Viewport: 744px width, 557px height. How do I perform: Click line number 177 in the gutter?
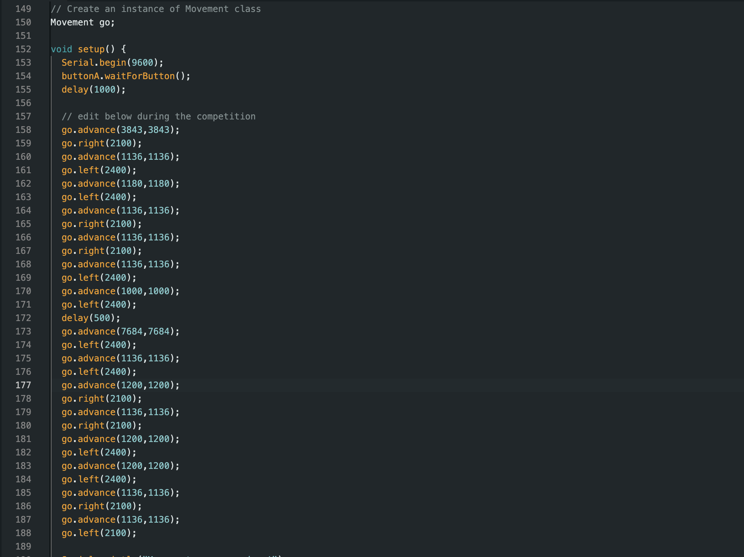click(24, 385)
